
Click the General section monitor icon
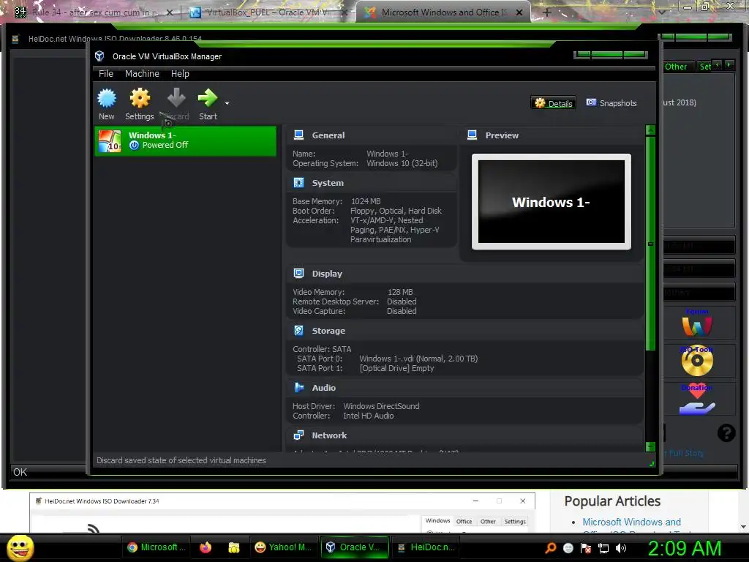coord(298,135)
